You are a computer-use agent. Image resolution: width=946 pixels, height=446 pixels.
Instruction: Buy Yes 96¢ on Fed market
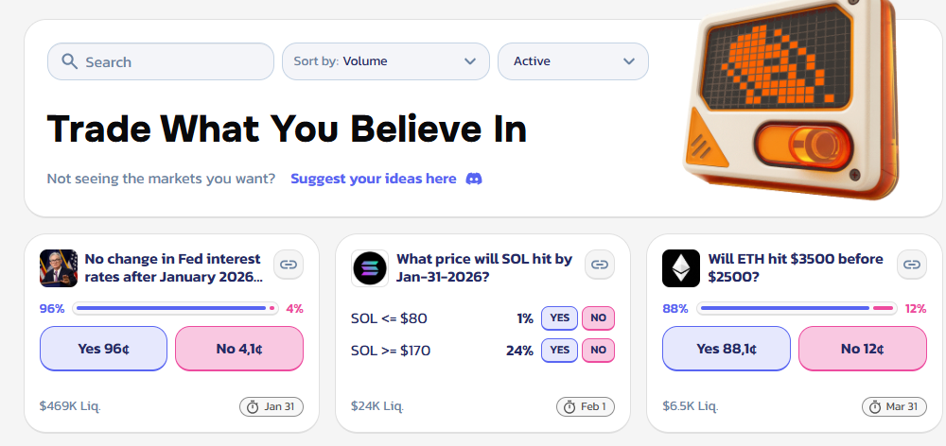coord(103,349)
